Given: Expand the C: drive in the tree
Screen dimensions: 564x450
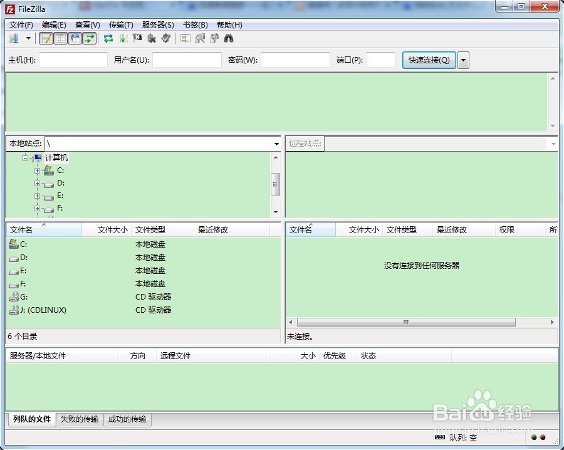Looking at the screenshot, I should (x=38, y=170).
